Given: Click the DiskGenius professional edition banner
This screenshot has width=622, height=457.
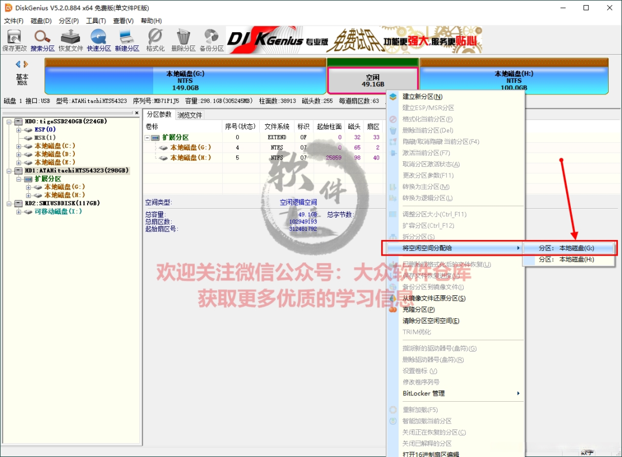Looking at the screenshot, I should 354,40.
